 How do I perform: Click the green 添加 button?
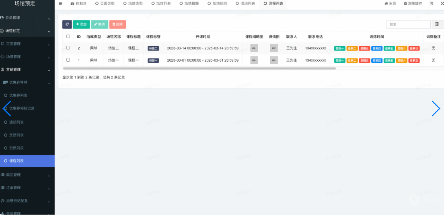(x=81, y=24)
